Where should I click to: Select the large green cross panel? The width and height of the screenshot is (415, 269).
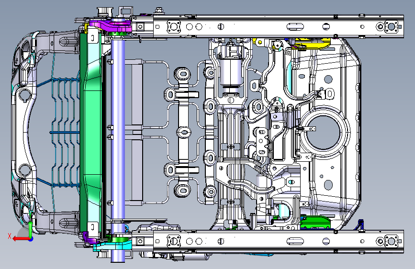pyautogui.click(x=93, y=133)
